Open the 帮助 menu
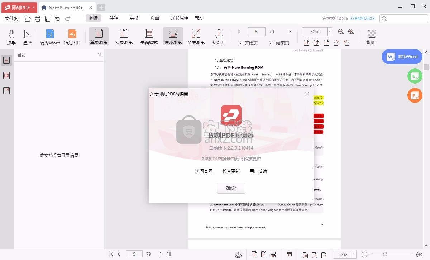The image size is (430, 260). [199, 18]
